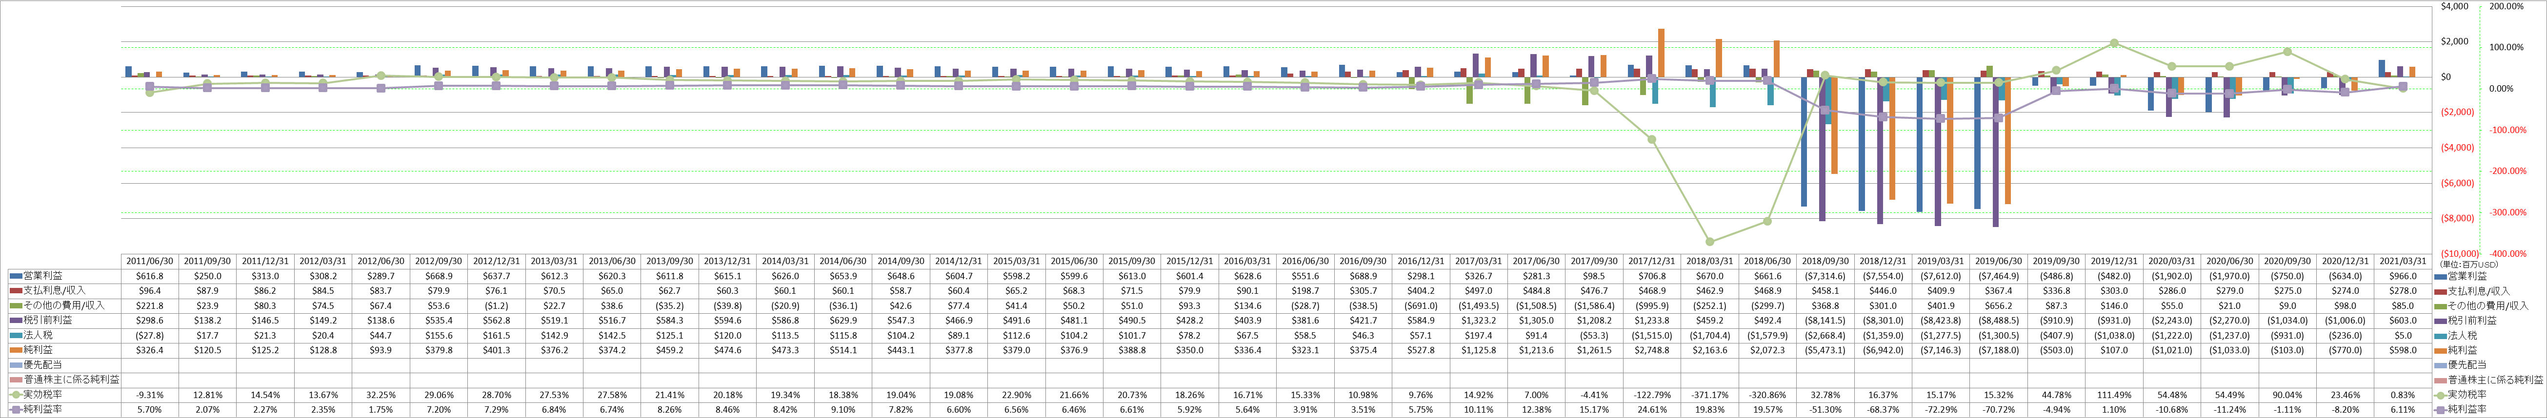Click net income cell $326.4
The height and width of the screenshot is (418, 2547).
[149, 351]
